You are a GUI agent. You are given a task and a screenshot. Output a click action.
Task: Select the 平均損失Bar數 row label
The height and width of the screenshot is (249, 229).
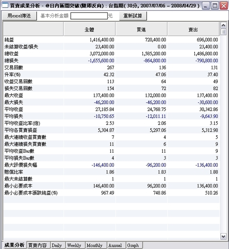[19, 158]
